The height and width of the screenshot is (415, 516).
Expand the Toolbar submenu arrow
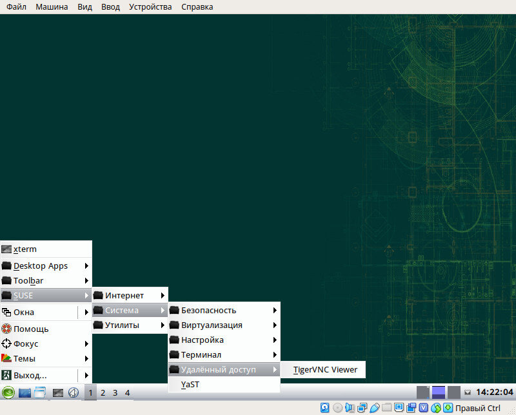pos(86,280)
